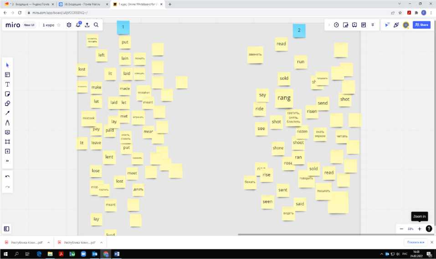
Task: Open the presentation mode icon
Action: tap(354, 25)
